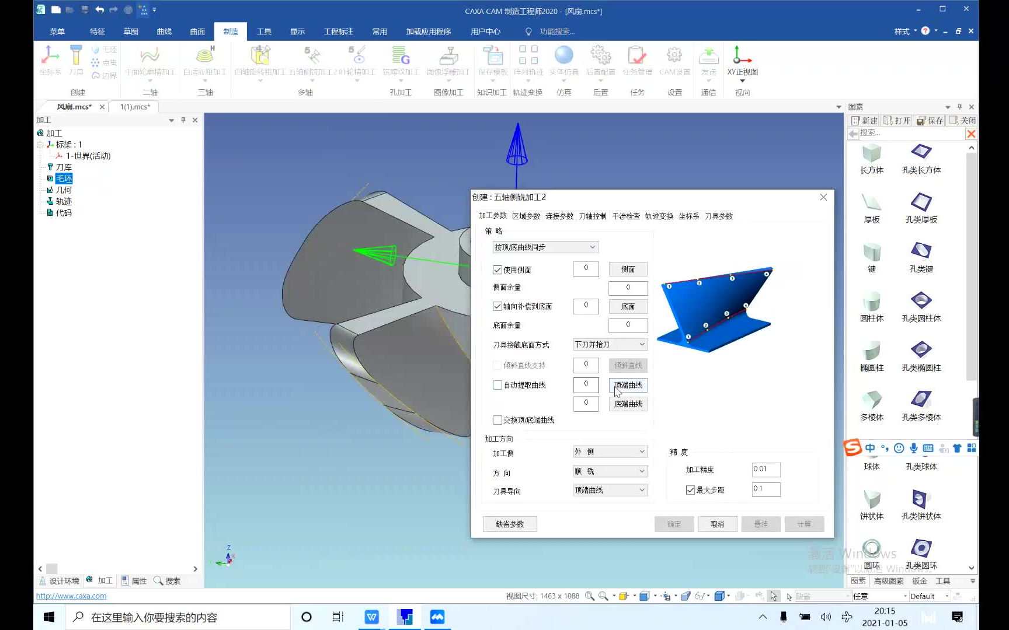Image resolution: width=1009 pixels, height=630 pixels.
Task: Open the Default dropdown in status bar
Action: 930,596
